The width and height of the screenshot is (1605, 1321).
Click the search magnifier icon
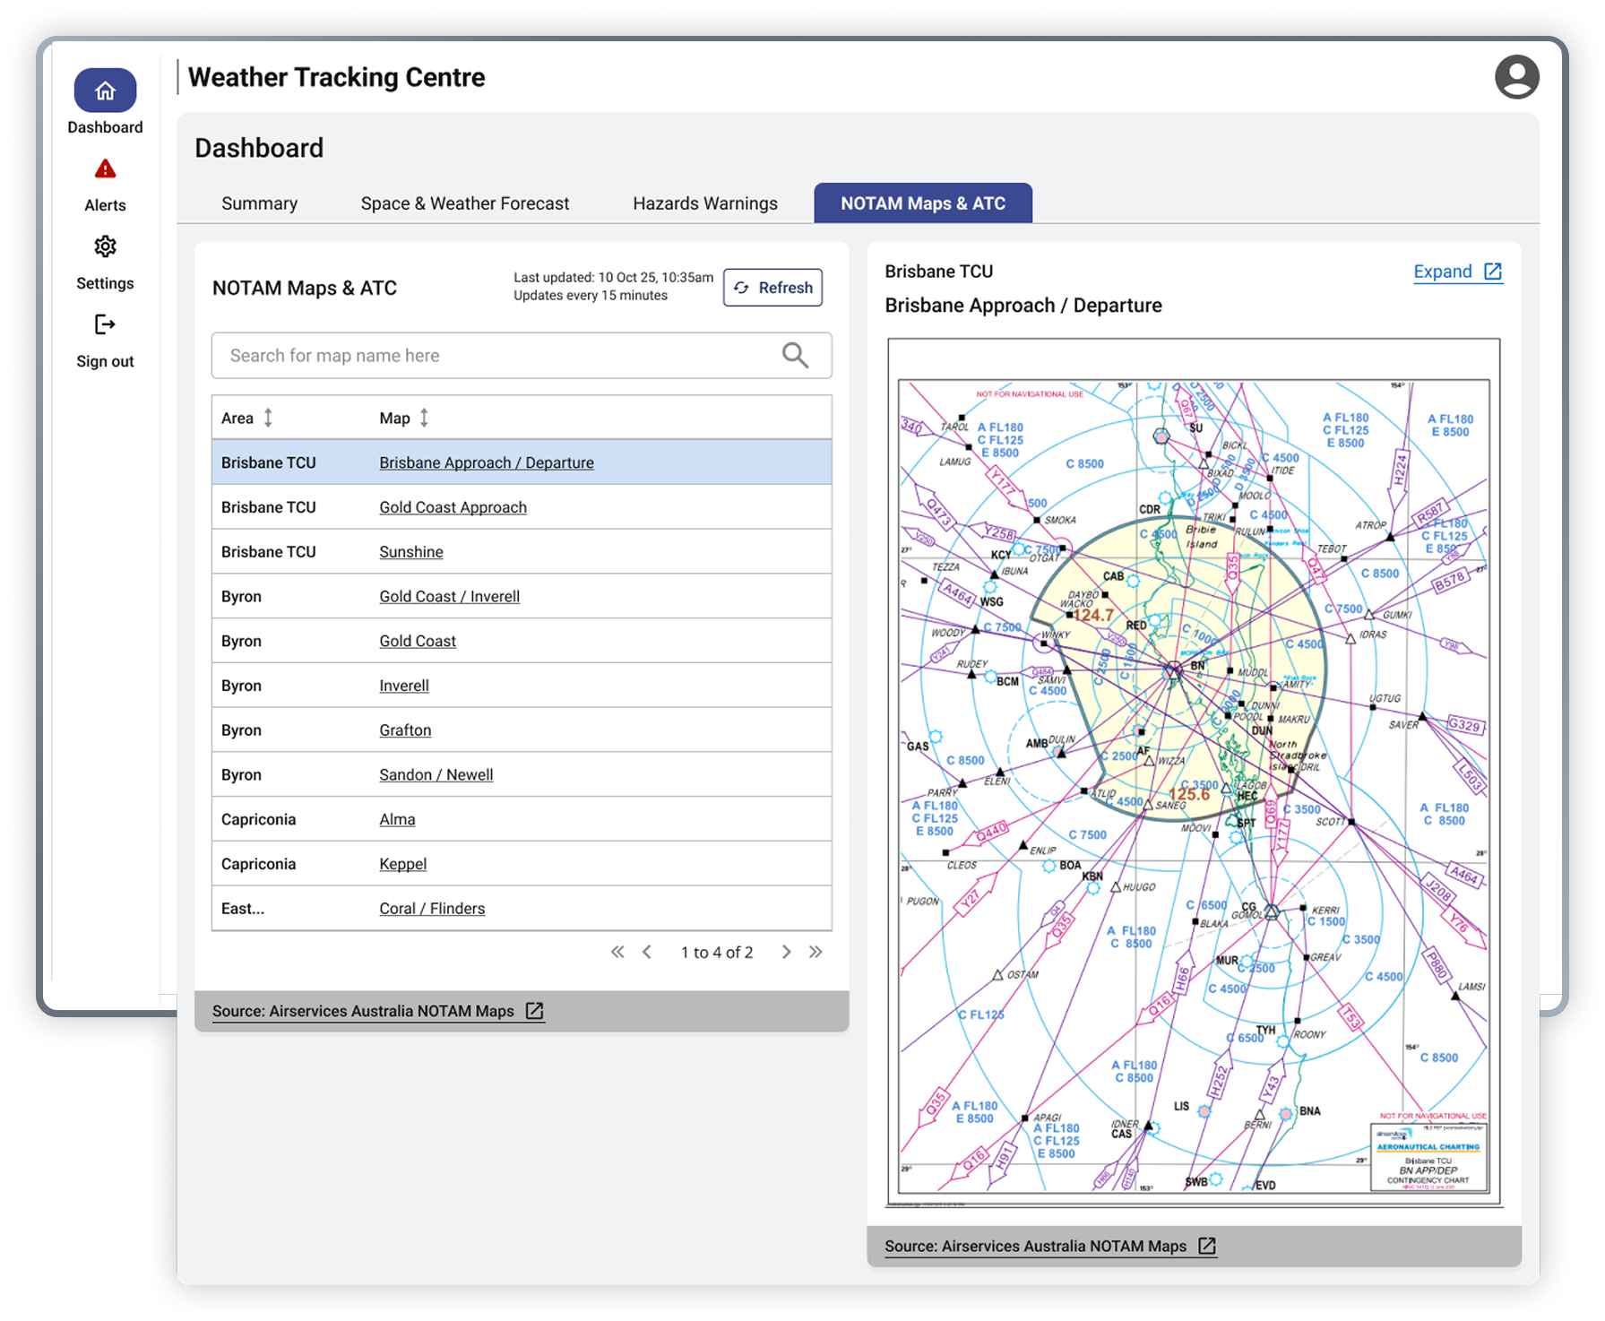tap(795, 356)
